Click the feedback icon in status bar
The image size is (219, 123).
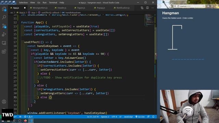[x=148, y=117]
